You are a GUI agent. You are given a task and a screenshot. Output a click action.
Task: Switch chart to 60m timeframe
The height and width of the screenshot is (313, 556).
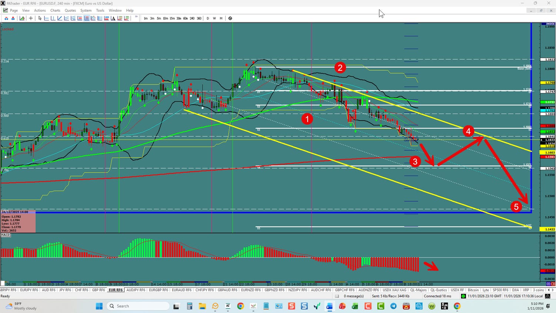pyautogui.click(x=185, y=18)
